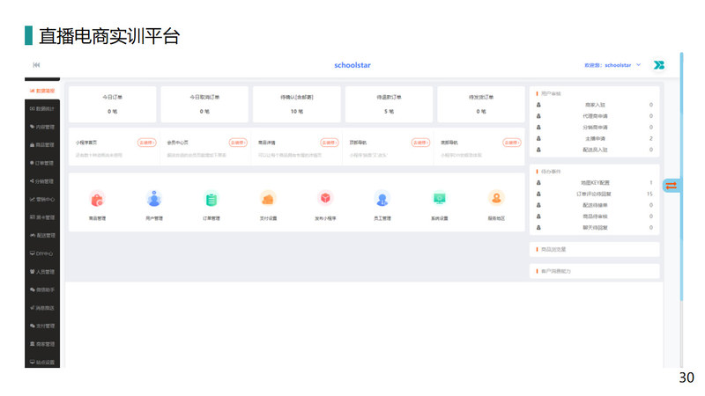This screenshot has width=705, height=396.
Task: Collapse the sidebar with the top-left arrow icon
Action: (36, 65)
